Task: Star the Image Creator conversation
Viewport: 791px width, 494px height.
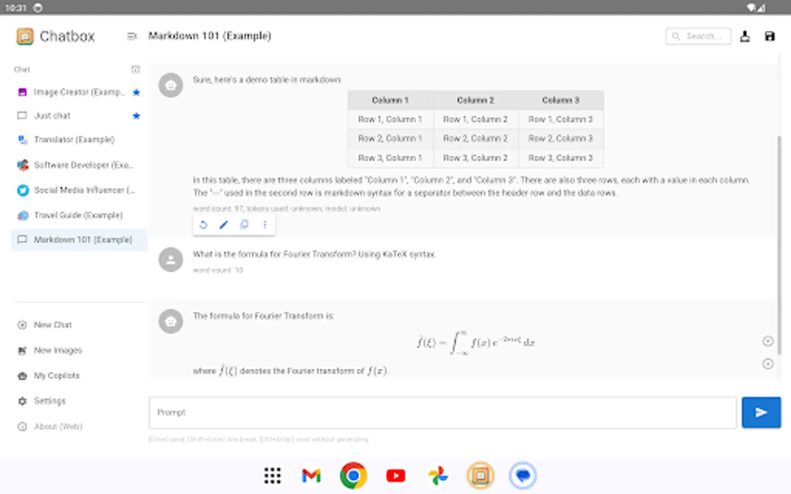Action: (x=136, y=92)
